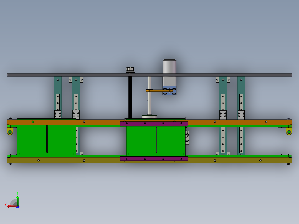Select the white vertical shaft under the plate
Viewport: 299px width, 224px height.
[149, 96]
